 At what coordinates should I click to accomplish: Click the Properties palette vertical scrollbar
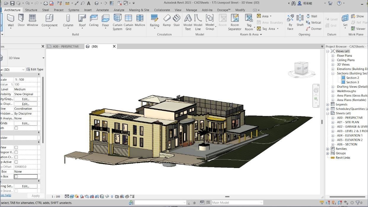[43, 109]
